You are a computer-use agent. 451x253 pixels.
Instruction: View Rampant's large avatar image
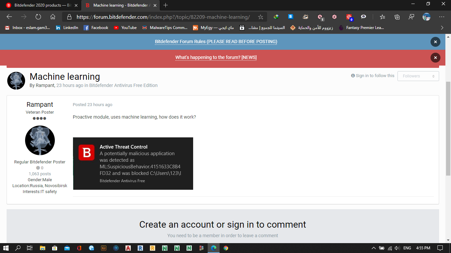coord(40,140)
